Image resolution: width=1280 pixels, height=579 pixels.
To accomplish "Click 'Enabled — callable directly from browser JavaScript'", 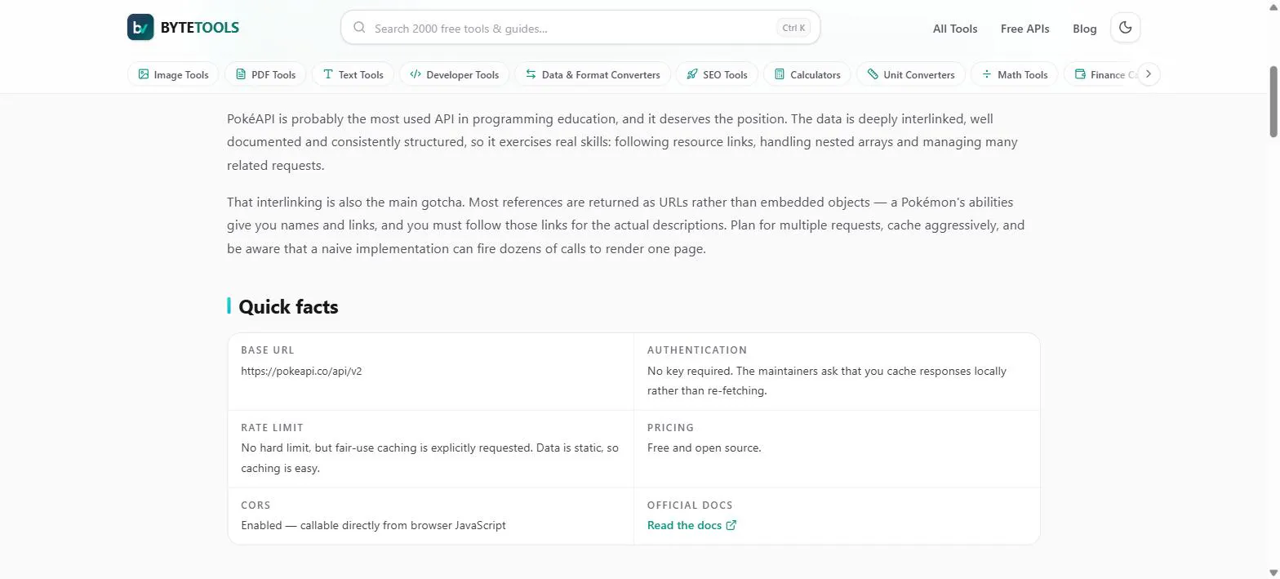I will 373,525.
